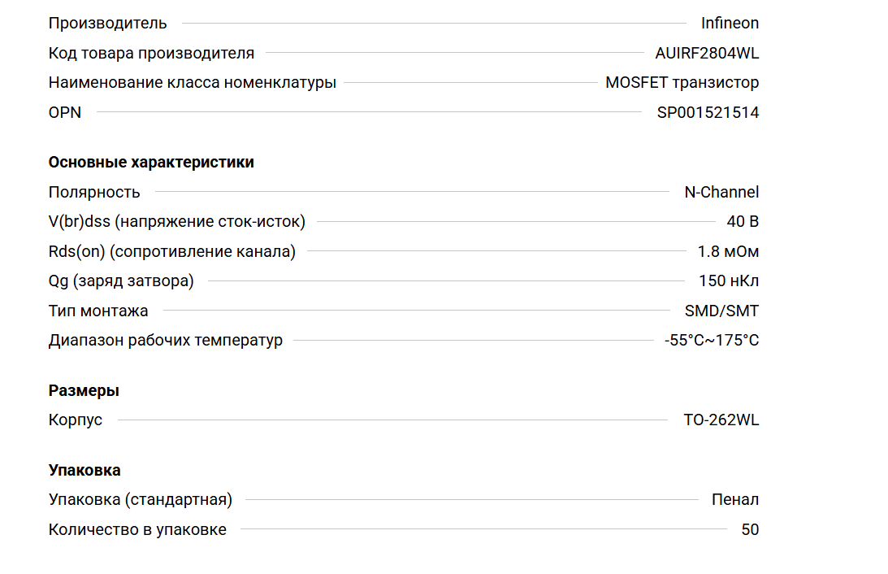Screen dimensions: 888x574
Task: Click the 150 нКл gate charge value
Action: (x=729, y=281)
